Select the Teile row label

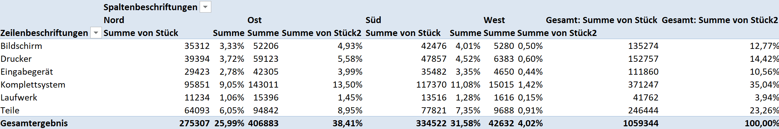click(x=10, y=110)
